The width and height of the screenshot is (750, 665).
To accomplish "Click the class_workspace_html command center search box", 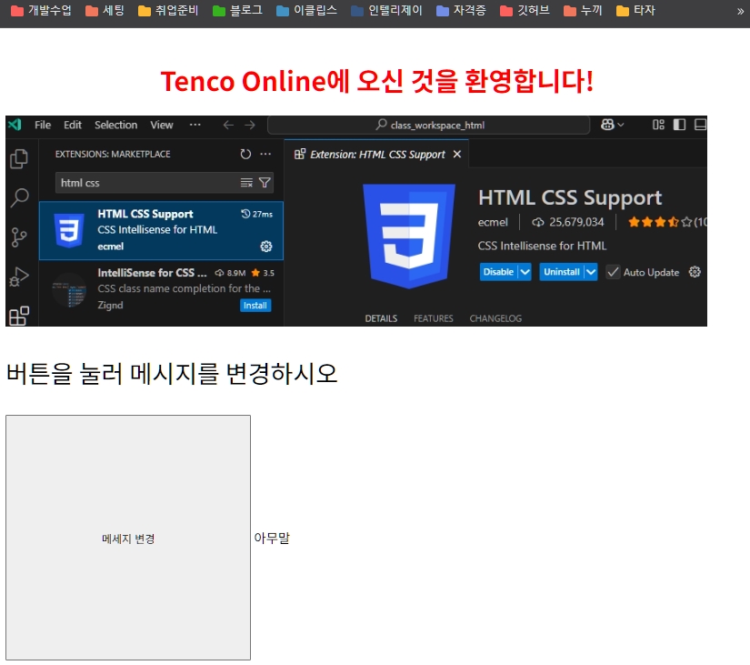I will [428, 125].
